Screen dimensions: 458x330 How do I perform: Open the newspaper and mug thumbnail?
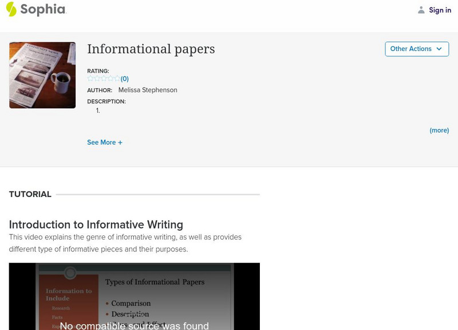click(42, 75)
